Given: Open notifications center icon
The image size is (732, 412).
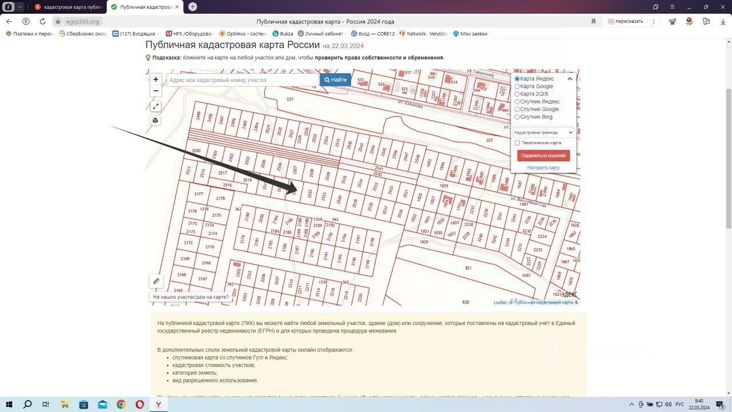Looking at the screenshot, I should coord(720,405).
